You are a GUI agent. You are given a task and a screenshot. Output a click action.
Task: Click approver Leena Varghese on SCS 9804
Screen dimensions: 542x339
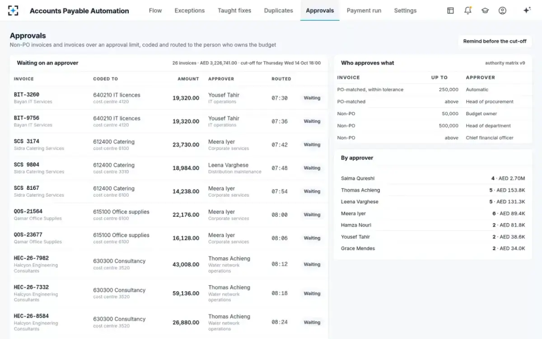click(228, 165)
